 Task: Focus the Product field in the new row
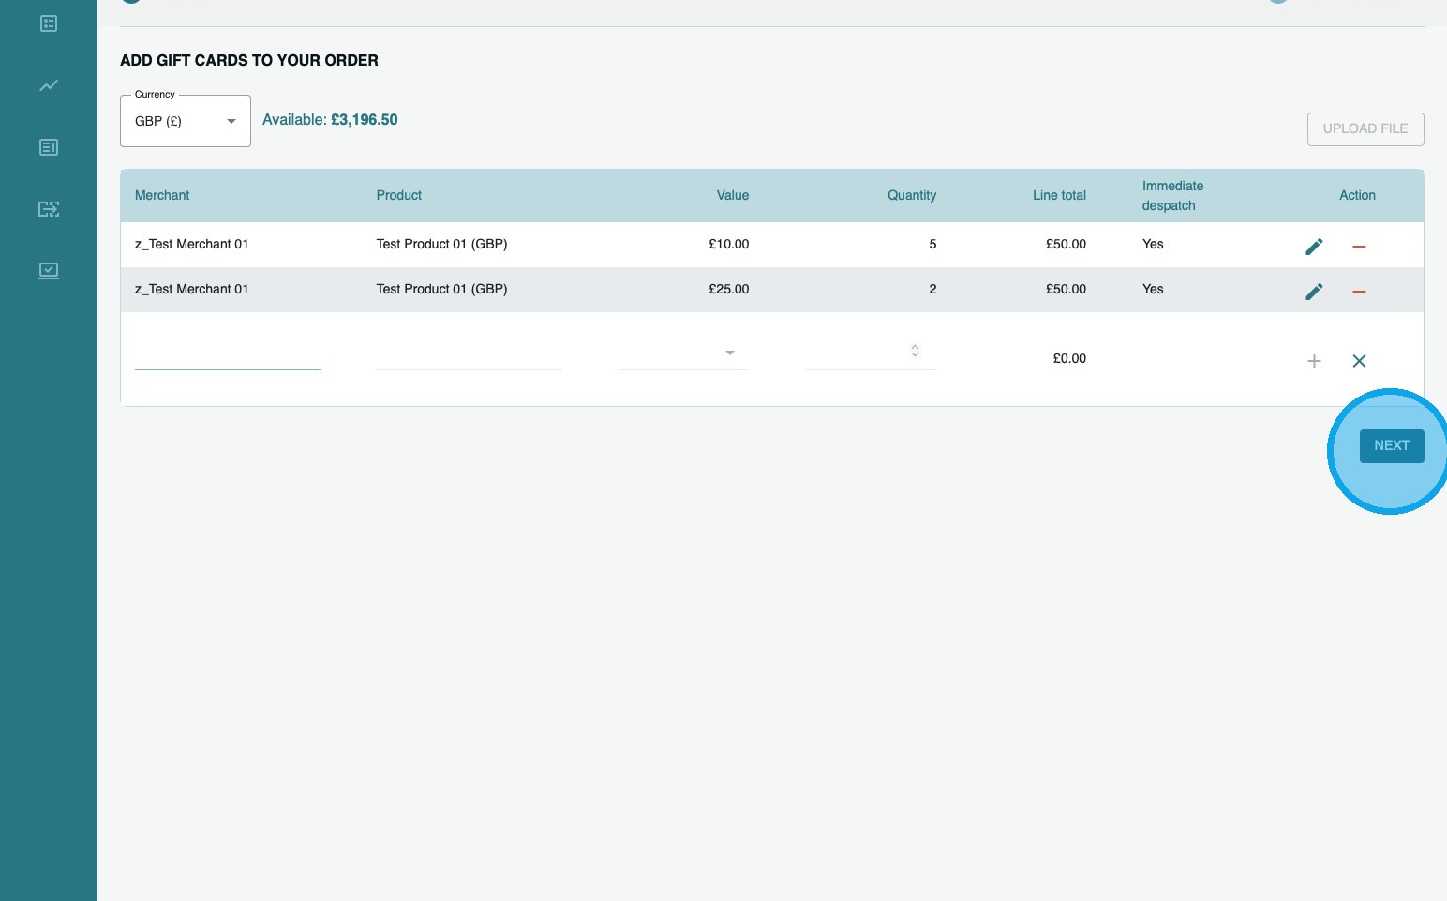[469, 353]
